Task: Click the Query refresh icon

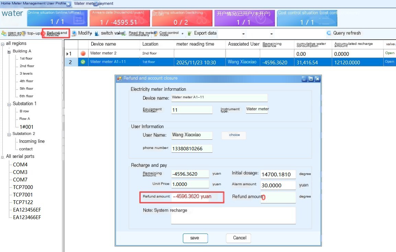Action: [x=329, y=33]
